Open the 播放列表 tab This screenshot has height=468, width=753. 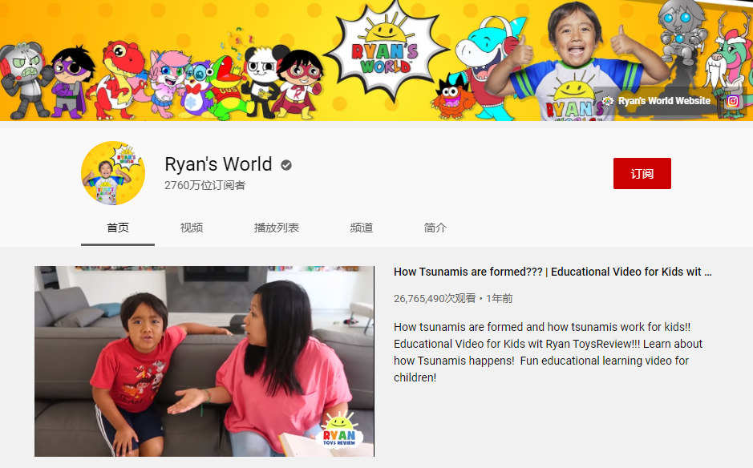277,228
